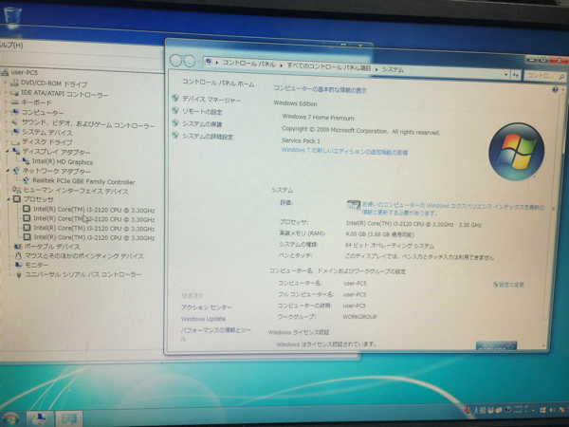Select the プロセッサ category icon
Image resolution: width=569 pixels, height=427 pixels.
tap(17, 199)
